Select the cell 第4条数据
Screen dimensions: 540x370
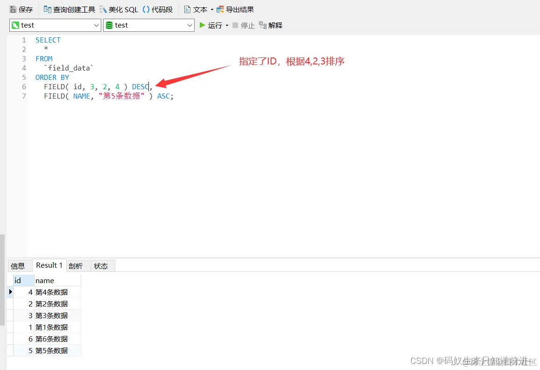pyautogui.click(x=57, y=292)
